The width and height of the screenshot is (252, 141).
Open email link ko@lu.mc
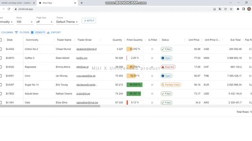pos(82,58)
